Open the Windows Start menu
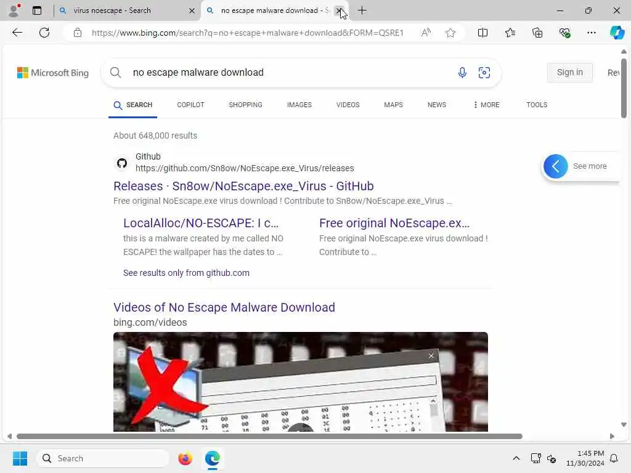Screen dimensions: 631x473 click(x=20, y=458)
